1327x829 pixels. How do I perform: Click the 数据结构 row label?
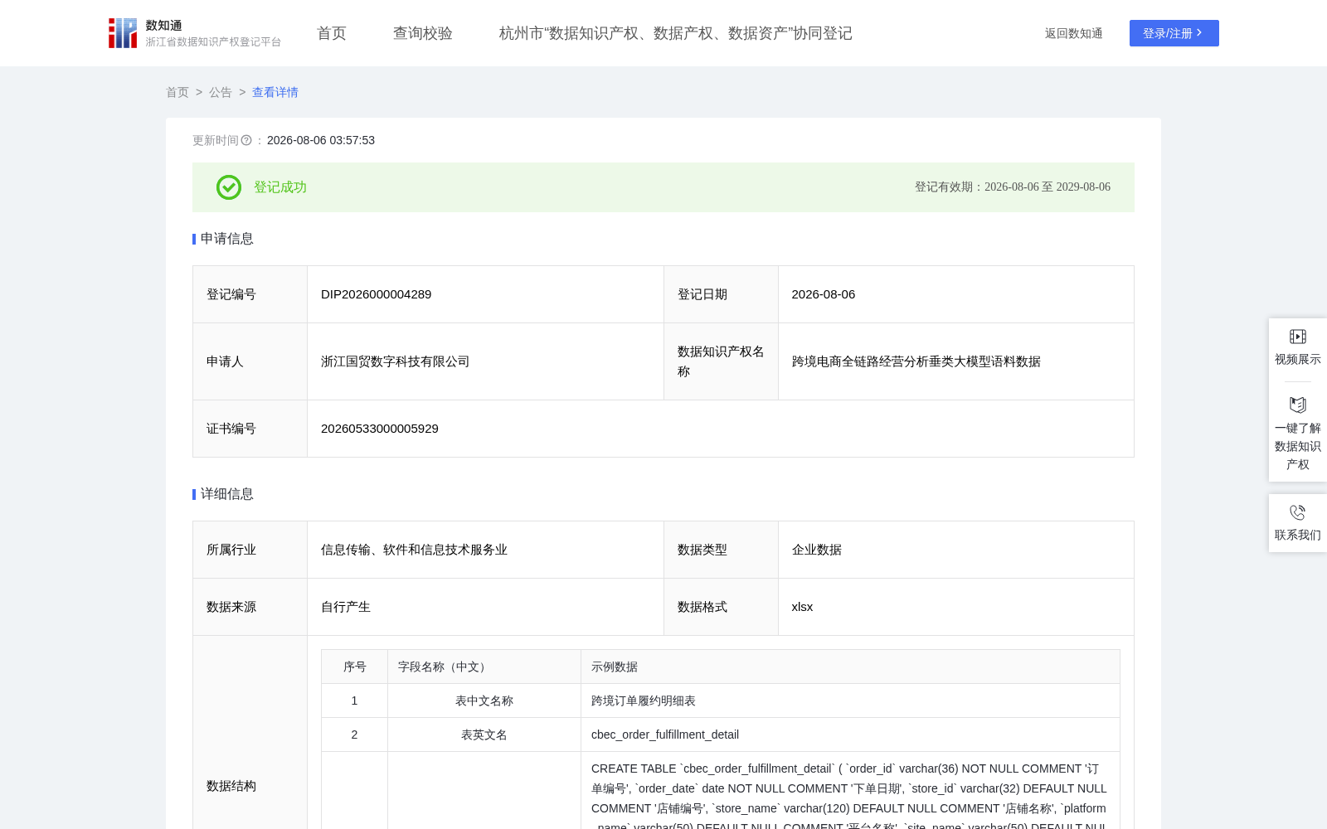(x=231, y=786)
